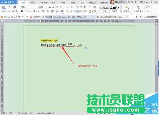This screenshot has width=159, height=115.
Task: Switch to the 引用 ribbon tab
Action: point(53,3)
